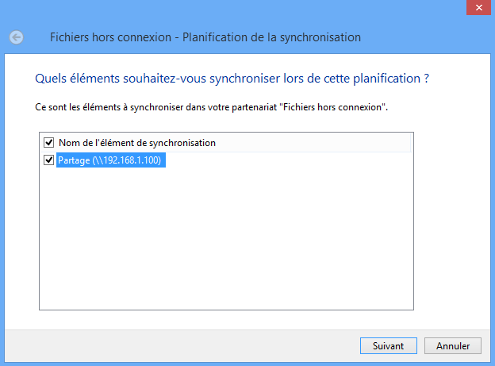Click the back arrow icon
This screenshot has width=495, height=366.
point(17,37)
